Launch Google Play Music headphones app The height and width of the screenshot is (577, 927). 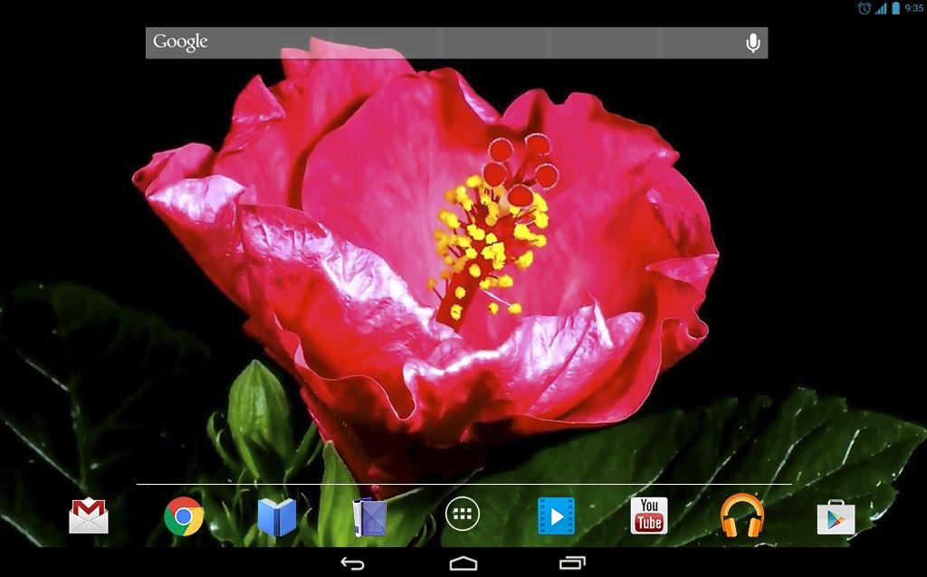(x=742, y=516)
